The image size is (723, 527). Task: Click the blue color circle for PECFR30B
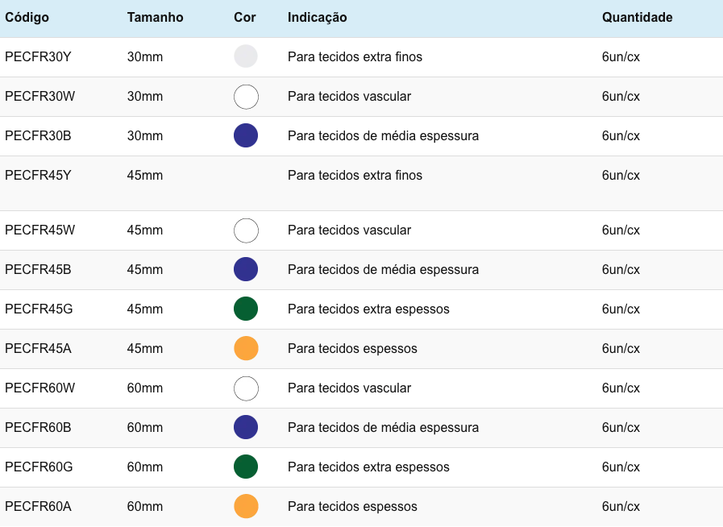246,135
